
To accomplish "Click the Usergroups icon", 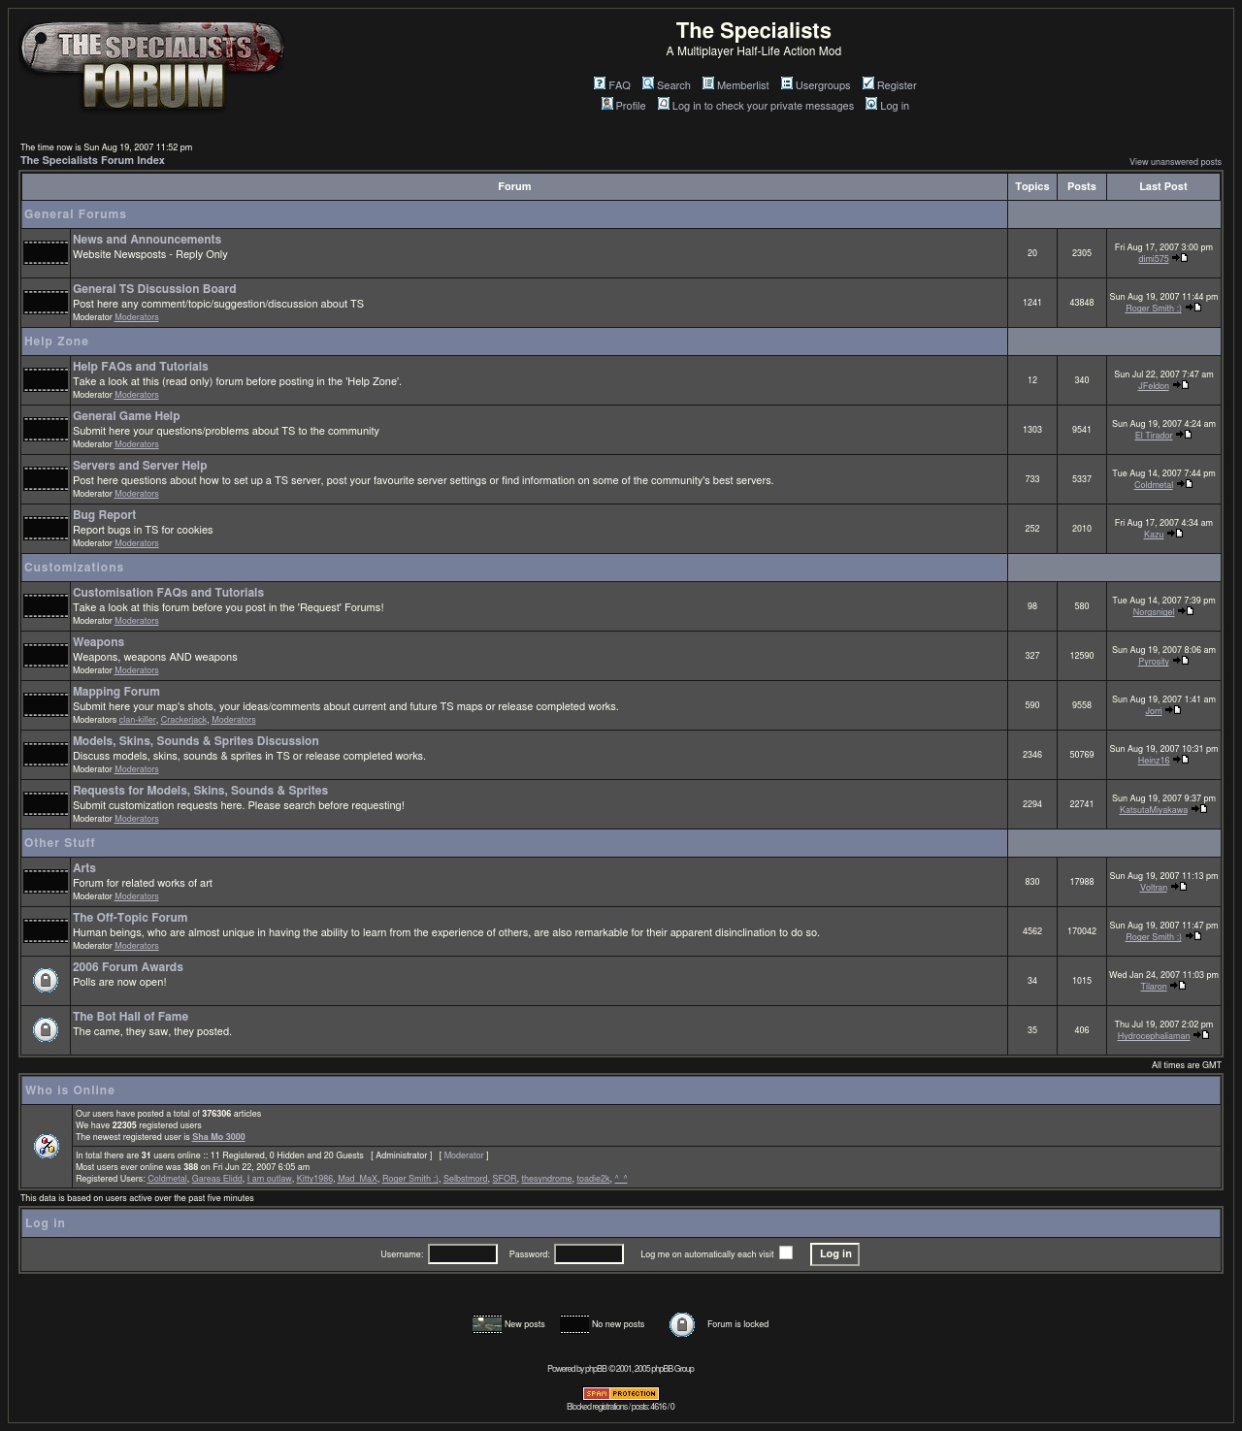I will pos(787,83).
